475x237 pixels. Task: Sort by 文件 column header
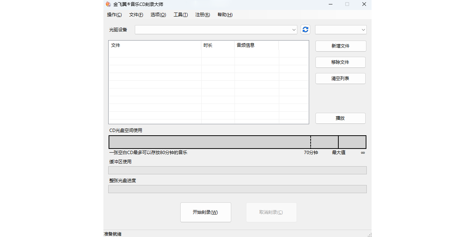(155, 45)
